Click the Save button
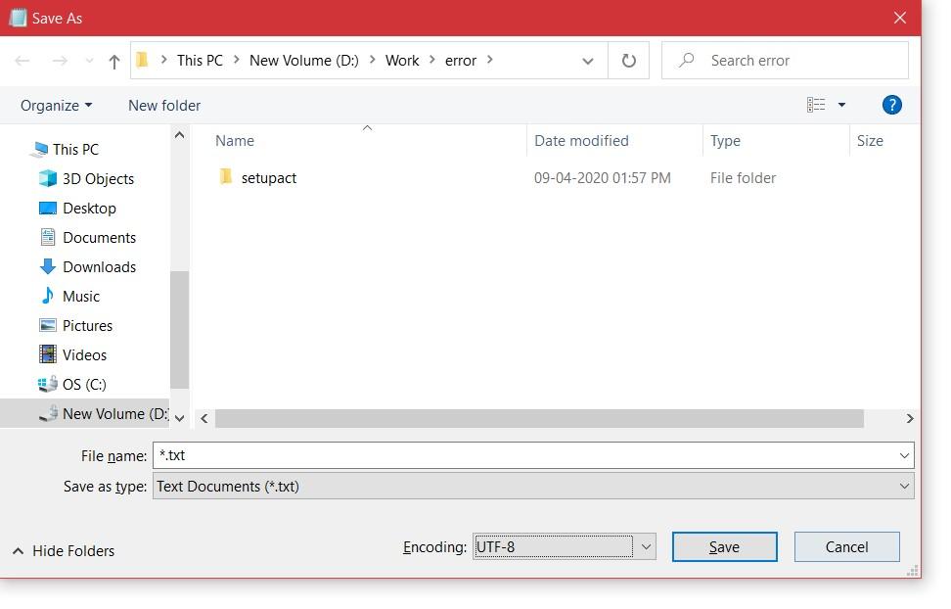 point(724,547)
